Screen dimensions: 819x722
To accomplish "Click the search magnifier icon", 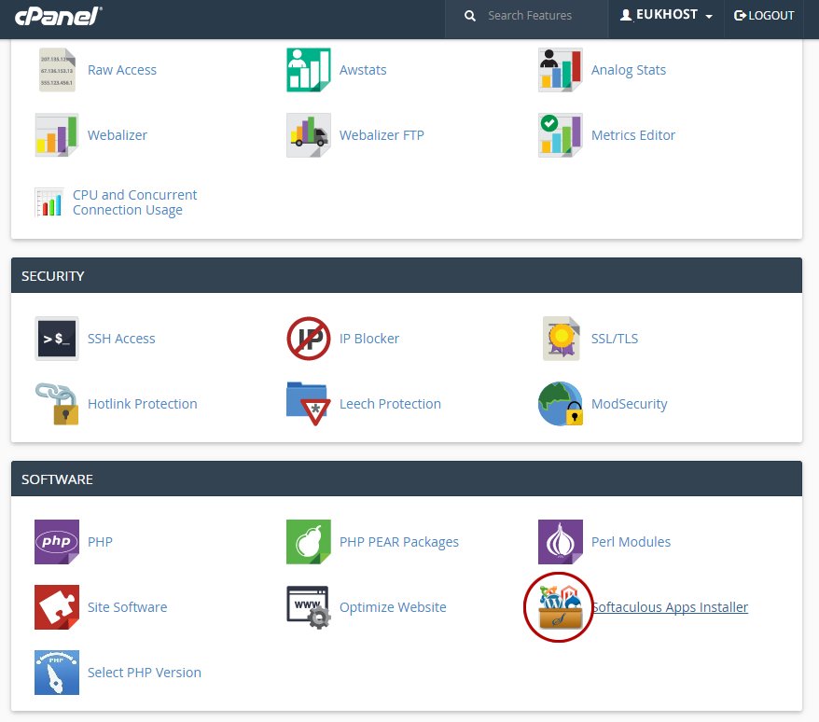I will (x=470, y=16).
